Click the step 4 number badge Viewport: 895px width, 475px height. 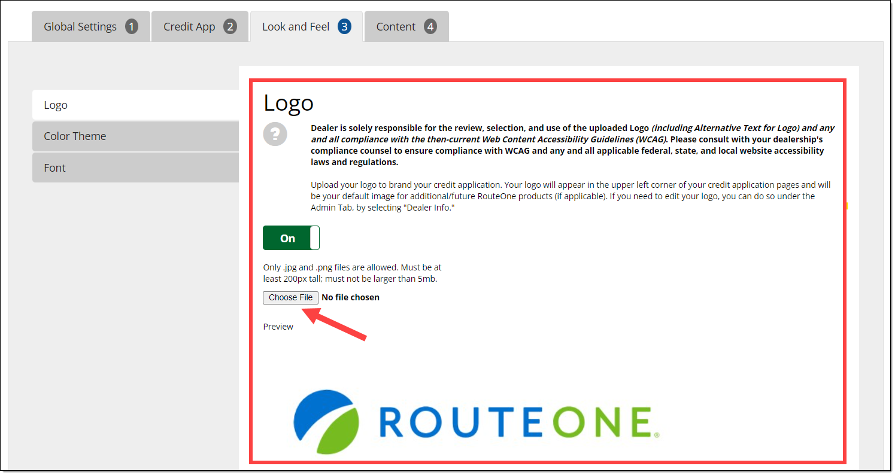click(430, 27)
